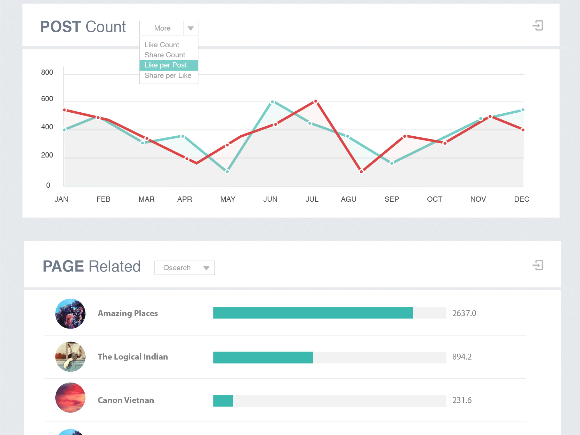
Task: Pick Share per Like from dropdown list
Action: point(168,75)
